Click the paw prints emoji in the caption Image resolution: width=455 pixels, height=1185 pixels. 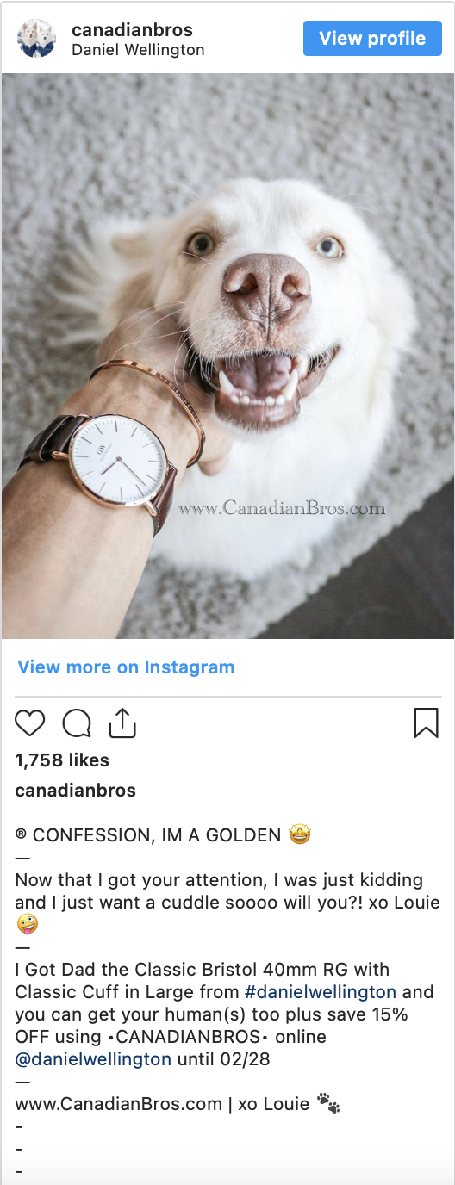pyautogui.click(x=328, y=1103)
